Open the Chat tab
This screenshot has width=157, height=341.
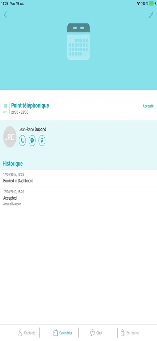pos(96,333)
